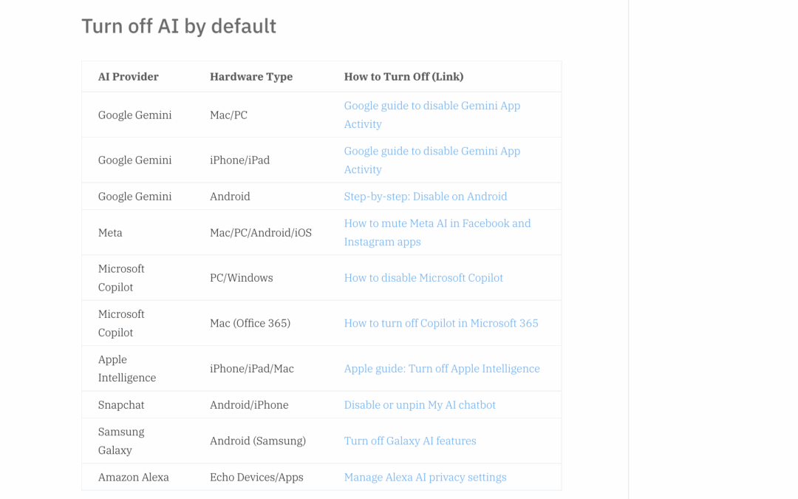
Task: Follow the Step-by-step: Disable on Android link
Action: pos(426,196)
